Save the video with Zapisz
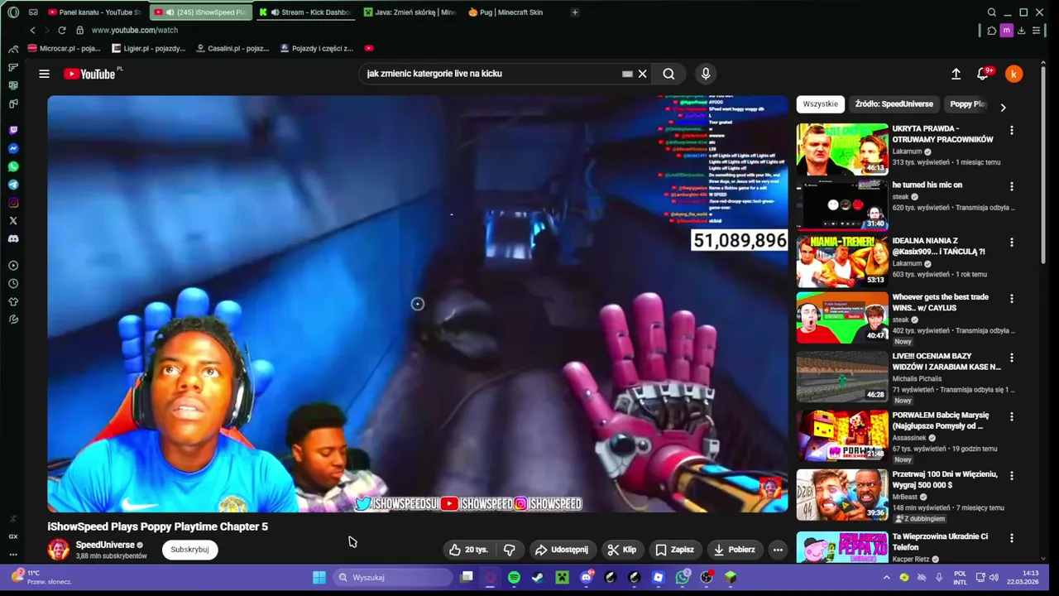 pos(674,550)
